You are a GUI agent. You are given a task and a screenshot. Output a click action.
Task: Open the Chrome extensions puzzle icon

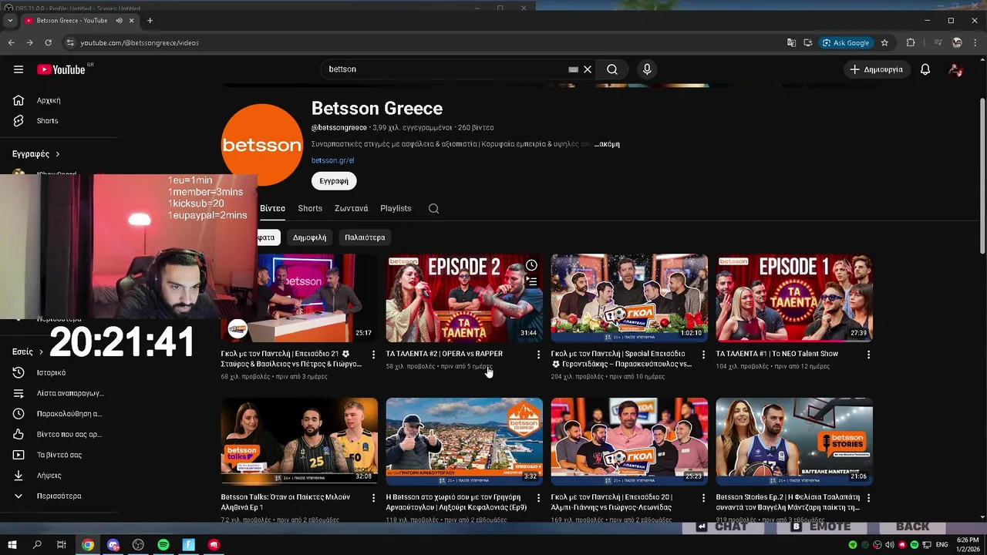click(911, 42)
